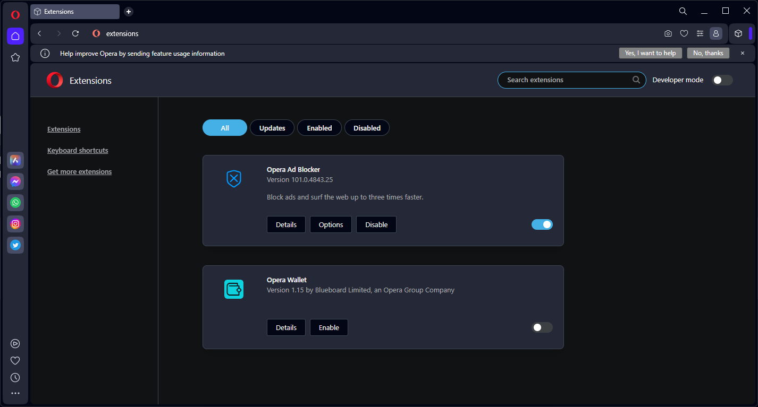Click Options for Opera Ad Blocker

click(331, 224)
